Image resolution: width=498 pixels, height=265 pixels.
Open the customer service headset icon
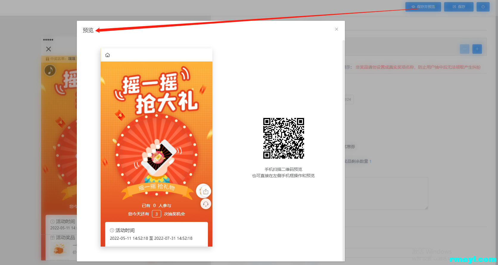pyautogui.click(x=206, y=204)
